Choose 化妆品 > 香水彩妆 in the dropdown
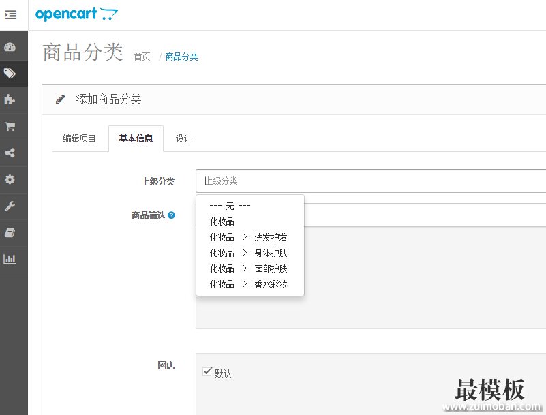The height and width of the screenshot is (415, 546). tap(248, 284)
